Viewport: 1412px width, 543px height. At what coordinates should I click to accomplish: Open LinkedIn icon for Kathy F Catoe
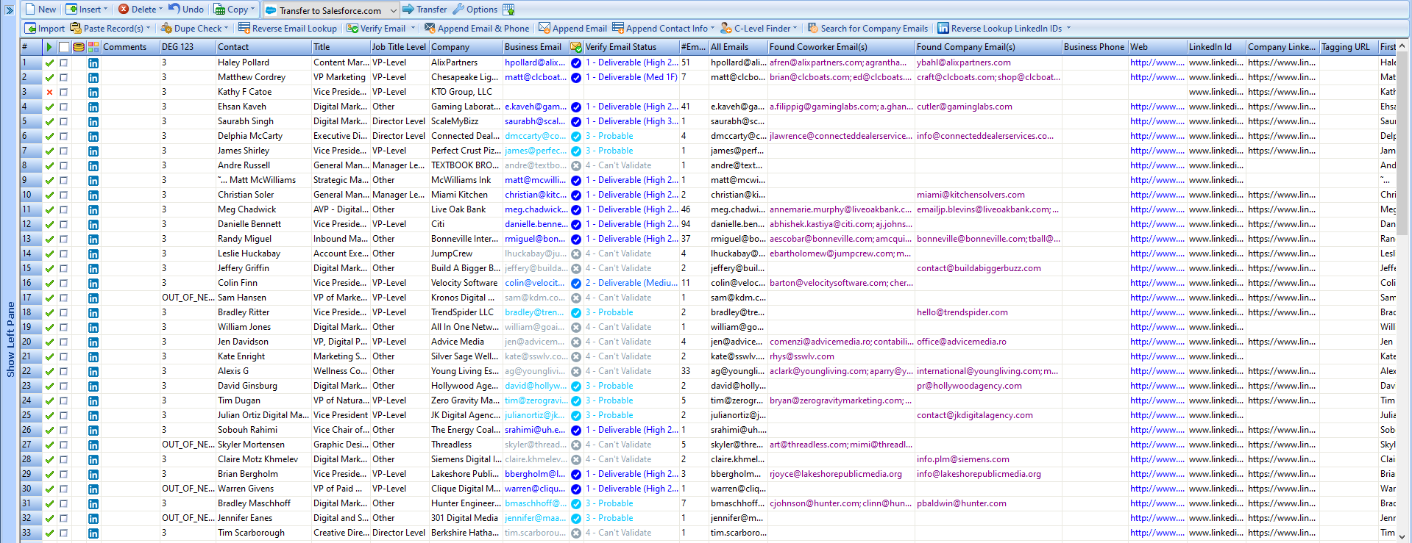pos(93,92)
